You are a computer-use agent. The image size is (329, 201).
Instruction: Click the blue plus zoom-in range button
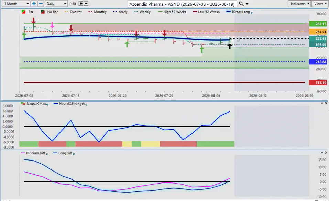[34, 4]
